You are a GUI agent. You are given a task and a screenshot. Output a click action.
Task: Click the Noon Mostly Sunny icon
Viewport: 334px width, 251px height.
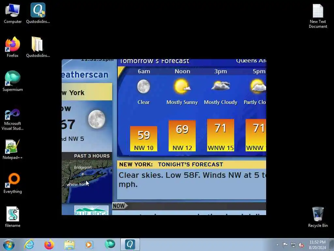pos(182,86)
